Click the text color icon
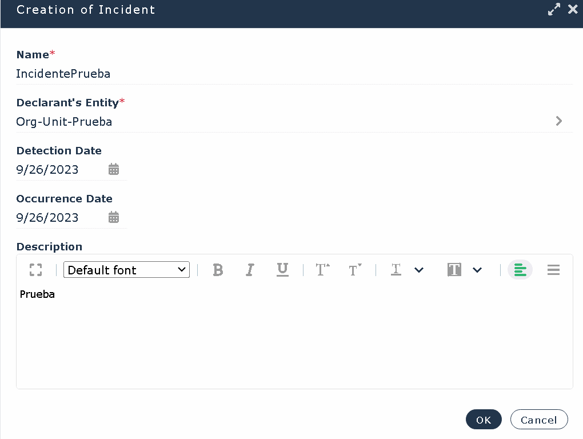Image resolution: width=583 pixels, height=439 pixels. click(x=396, y=270)
